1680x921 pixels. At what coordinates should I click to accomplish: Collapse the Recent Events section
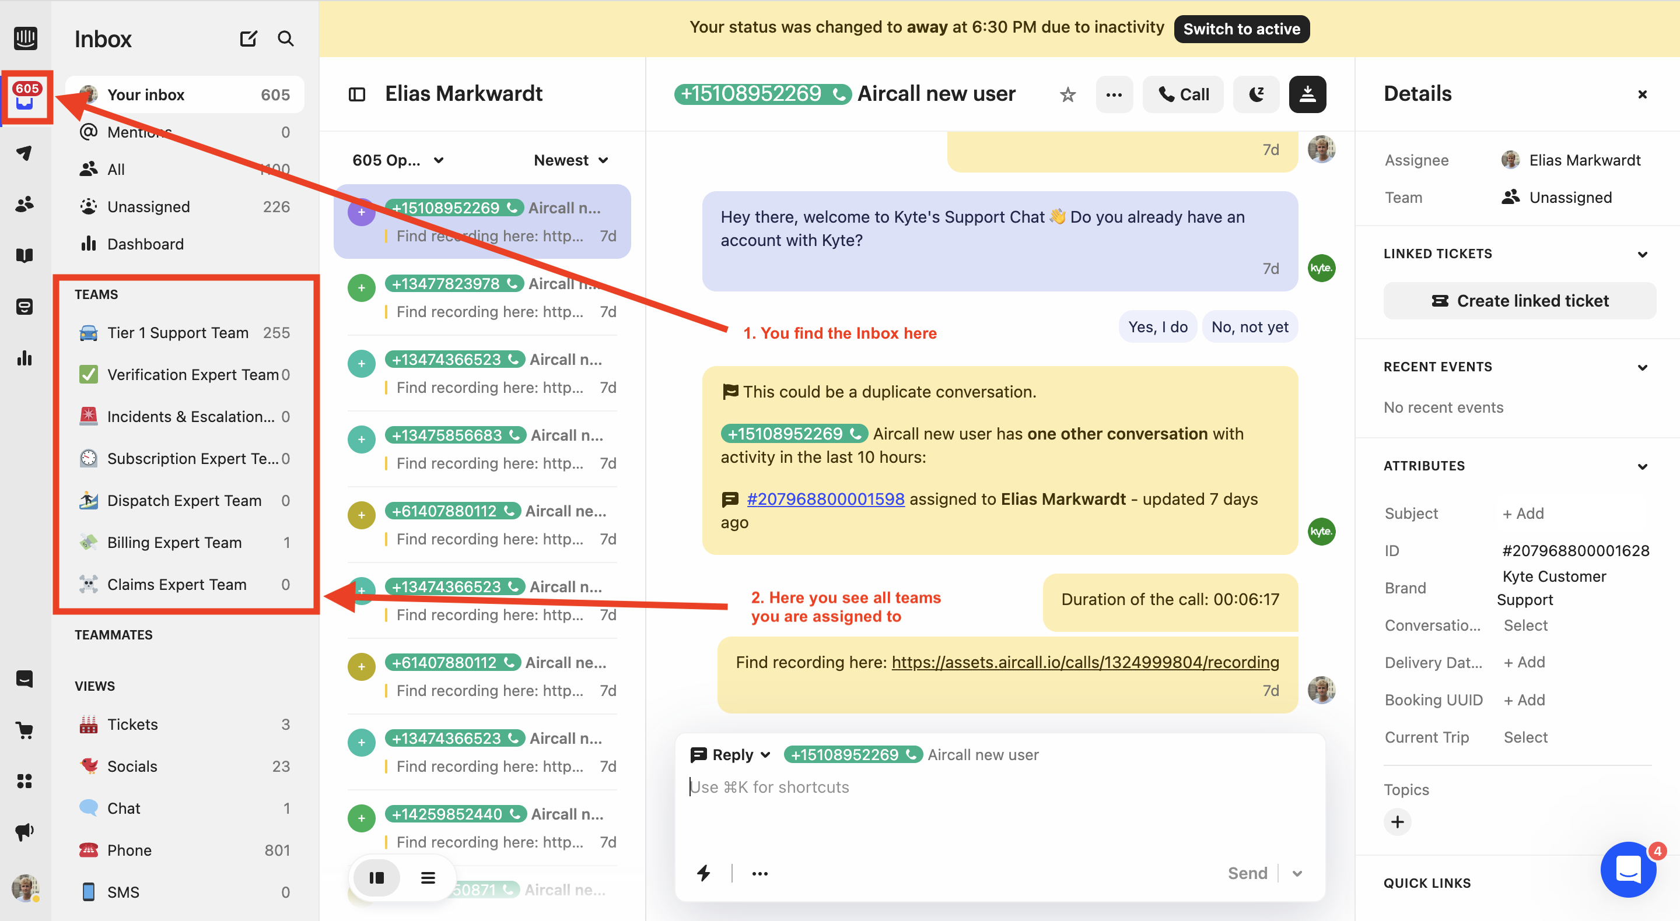tap(1642, 368)
